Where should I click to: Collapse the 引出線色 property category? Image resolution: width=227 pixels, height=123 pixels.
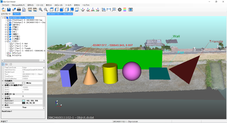[x=3, y=81]
